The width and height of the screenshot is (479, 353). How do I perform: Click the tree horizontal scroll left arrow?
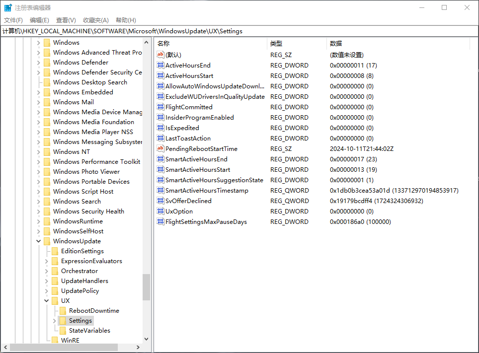(5, 347)
